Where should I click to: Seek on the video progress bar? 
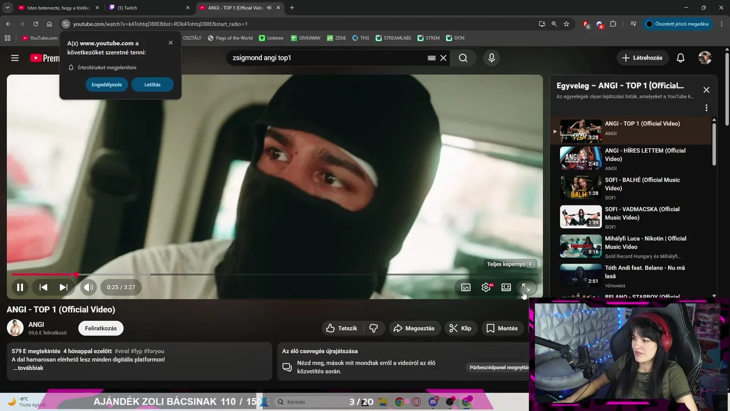click(274, 275)
